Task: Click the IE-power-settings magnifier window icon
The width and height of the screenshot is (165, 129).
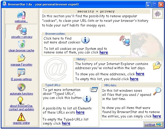Action: (x=21, y=72)
